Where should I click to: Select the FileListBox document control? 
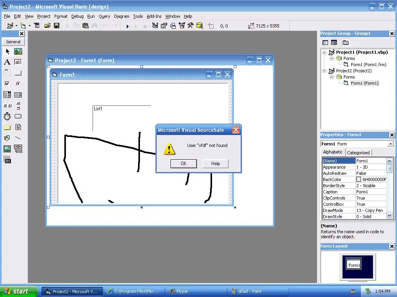18,127
